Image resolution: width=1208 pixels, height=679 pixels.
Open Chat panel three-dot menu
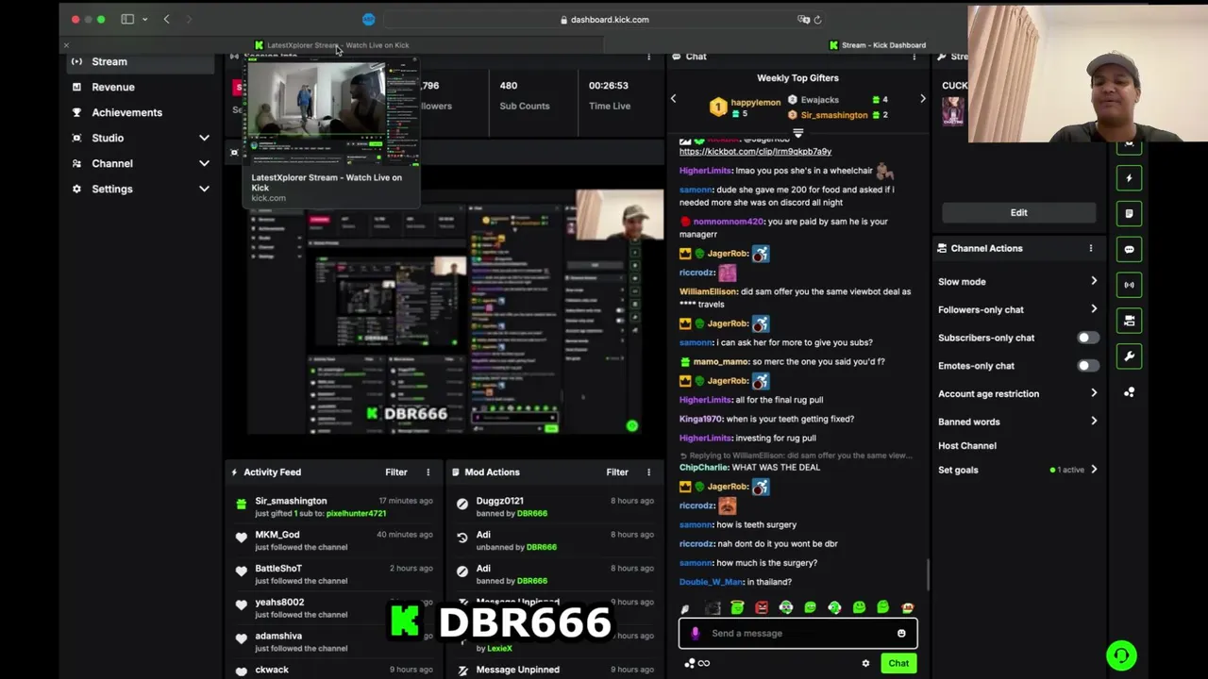coord(914,57)
